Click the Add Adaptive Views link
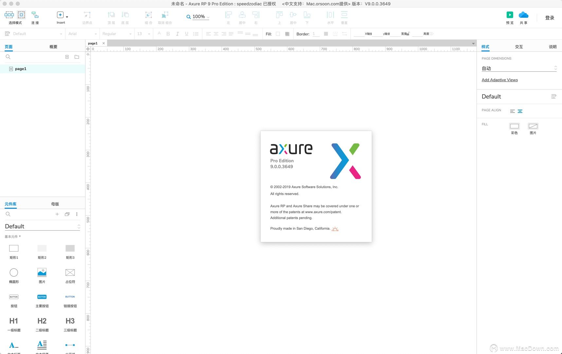 (x=499, y=80)
